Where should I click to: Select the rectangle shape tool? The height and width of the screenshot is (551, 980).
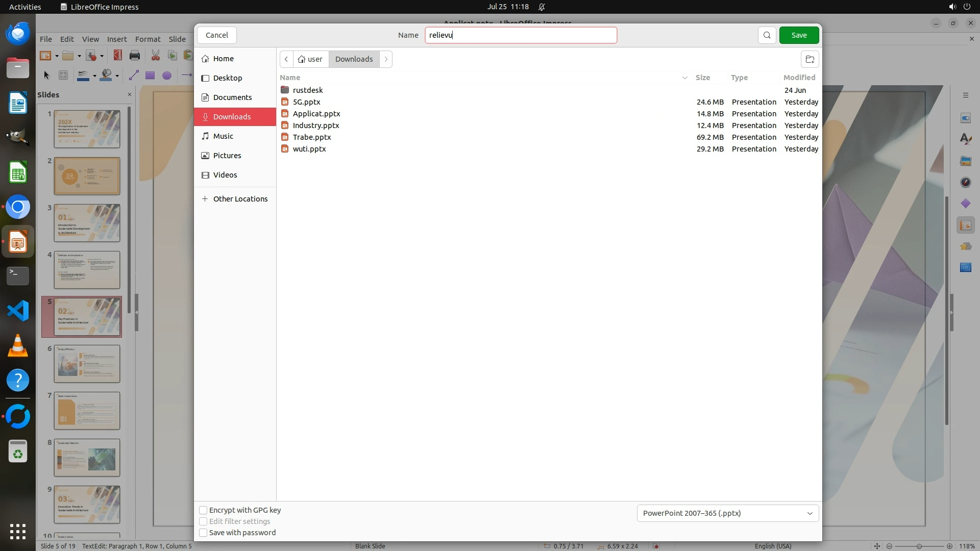150,76
